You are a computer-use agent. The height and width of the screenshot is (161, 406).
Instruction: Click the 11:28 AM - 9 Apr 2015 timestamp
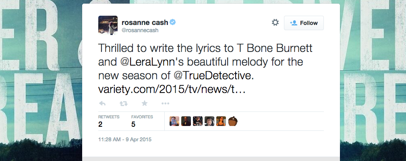[125, 140]
